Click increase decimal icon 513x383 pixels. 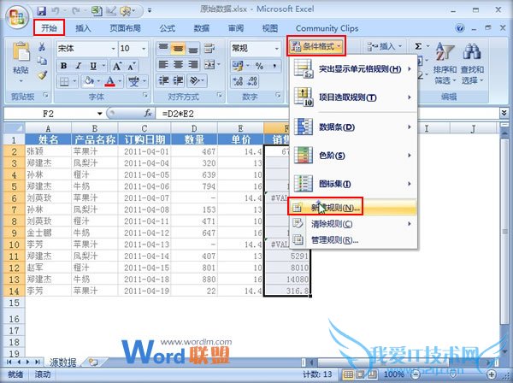tap(238, 81)
